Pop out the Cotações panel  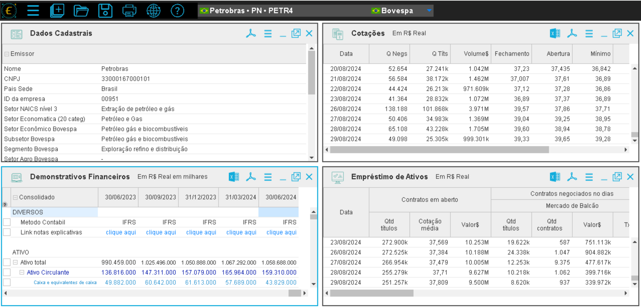pos(617,33)
